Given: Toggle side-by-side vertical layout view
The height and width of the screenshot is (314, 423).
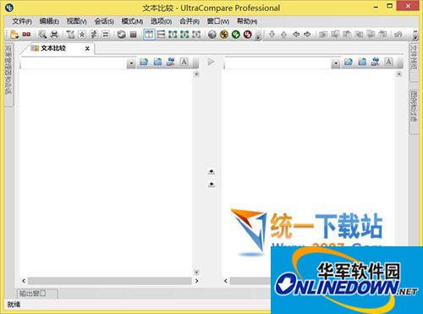Looking at the screenshot, I should [149, 35].
